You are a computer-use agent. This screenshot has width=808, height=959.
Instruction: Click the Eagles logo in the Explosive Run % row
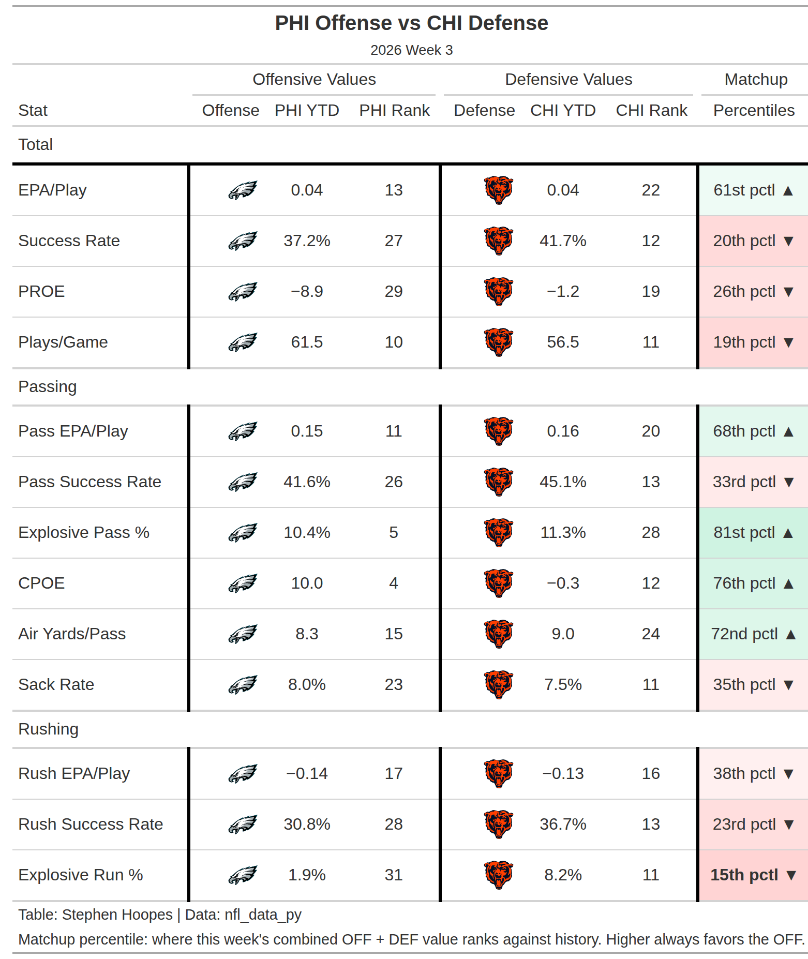pos(243,875)
